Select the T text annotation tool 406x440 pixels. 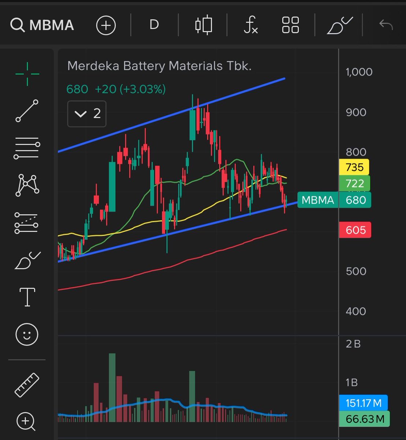[27, 297]
